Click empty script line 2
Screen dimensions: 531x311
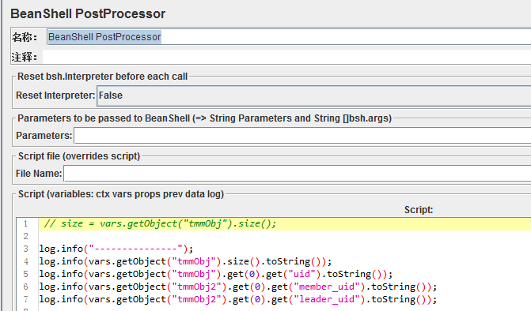click(285, 236)
